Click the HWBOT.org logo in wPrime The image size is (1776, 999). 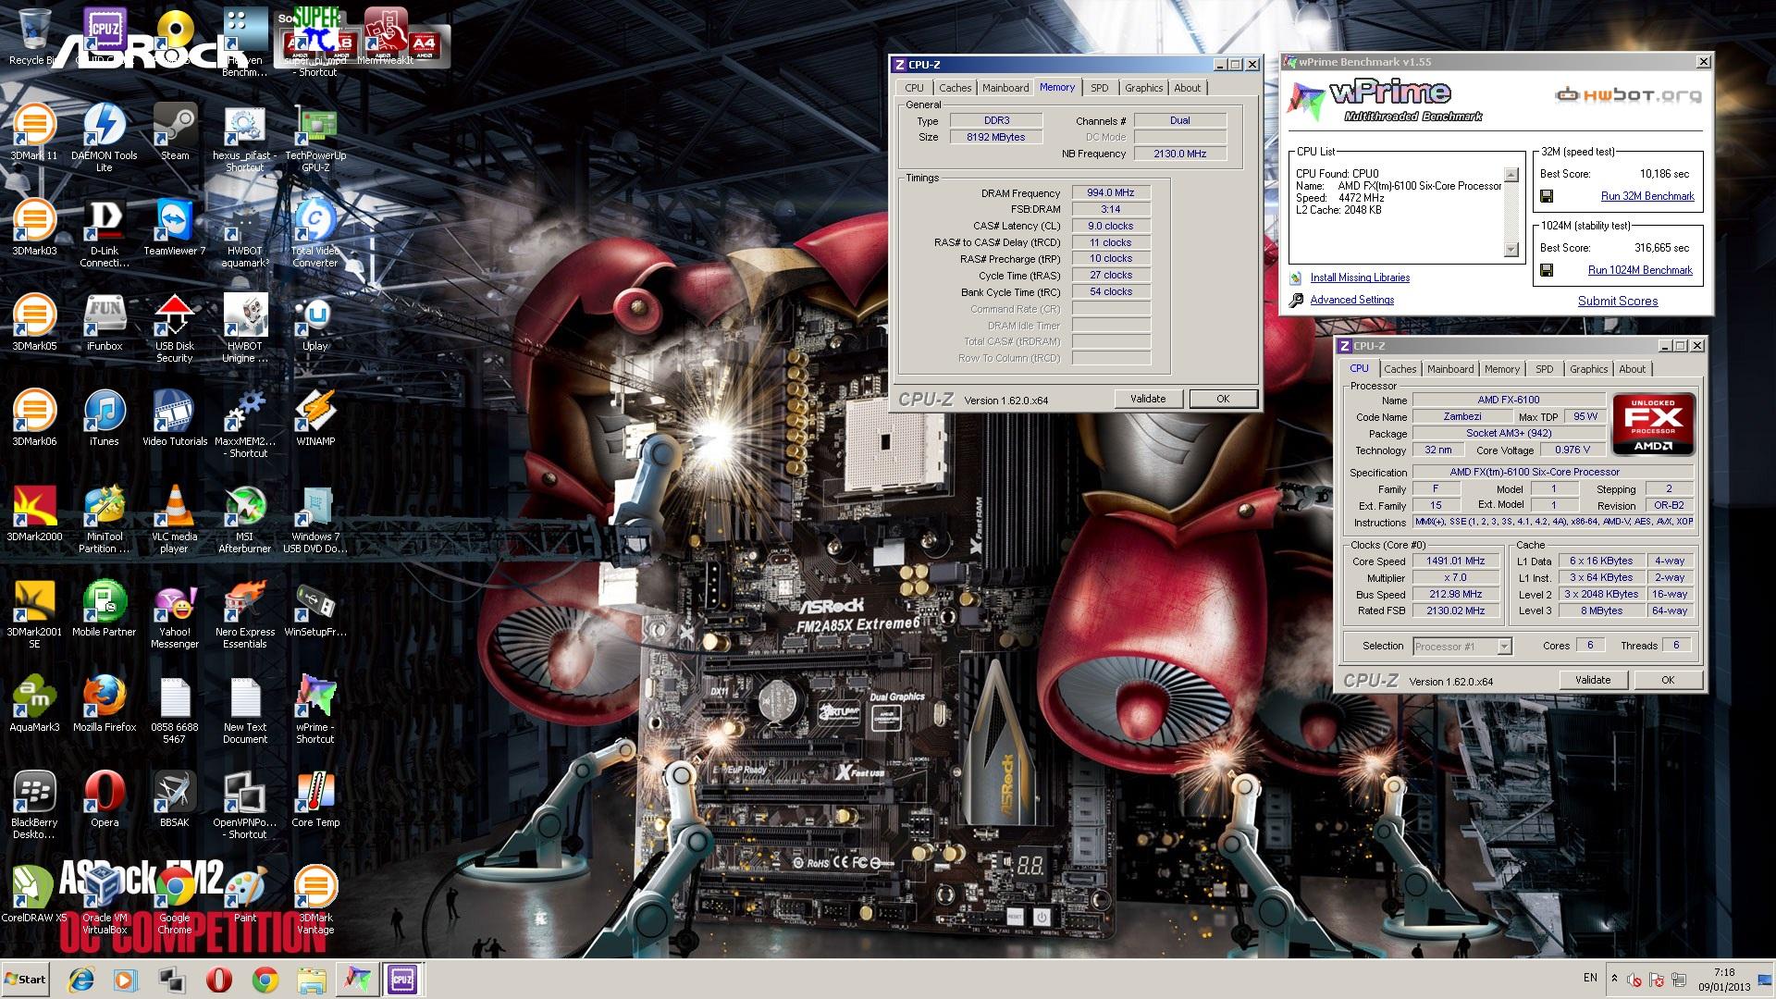(1627, 94)
